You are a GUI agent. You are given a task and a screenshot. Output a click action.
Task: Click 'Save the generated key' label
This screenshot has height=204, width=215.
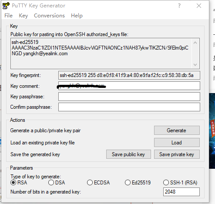(35, 154)
